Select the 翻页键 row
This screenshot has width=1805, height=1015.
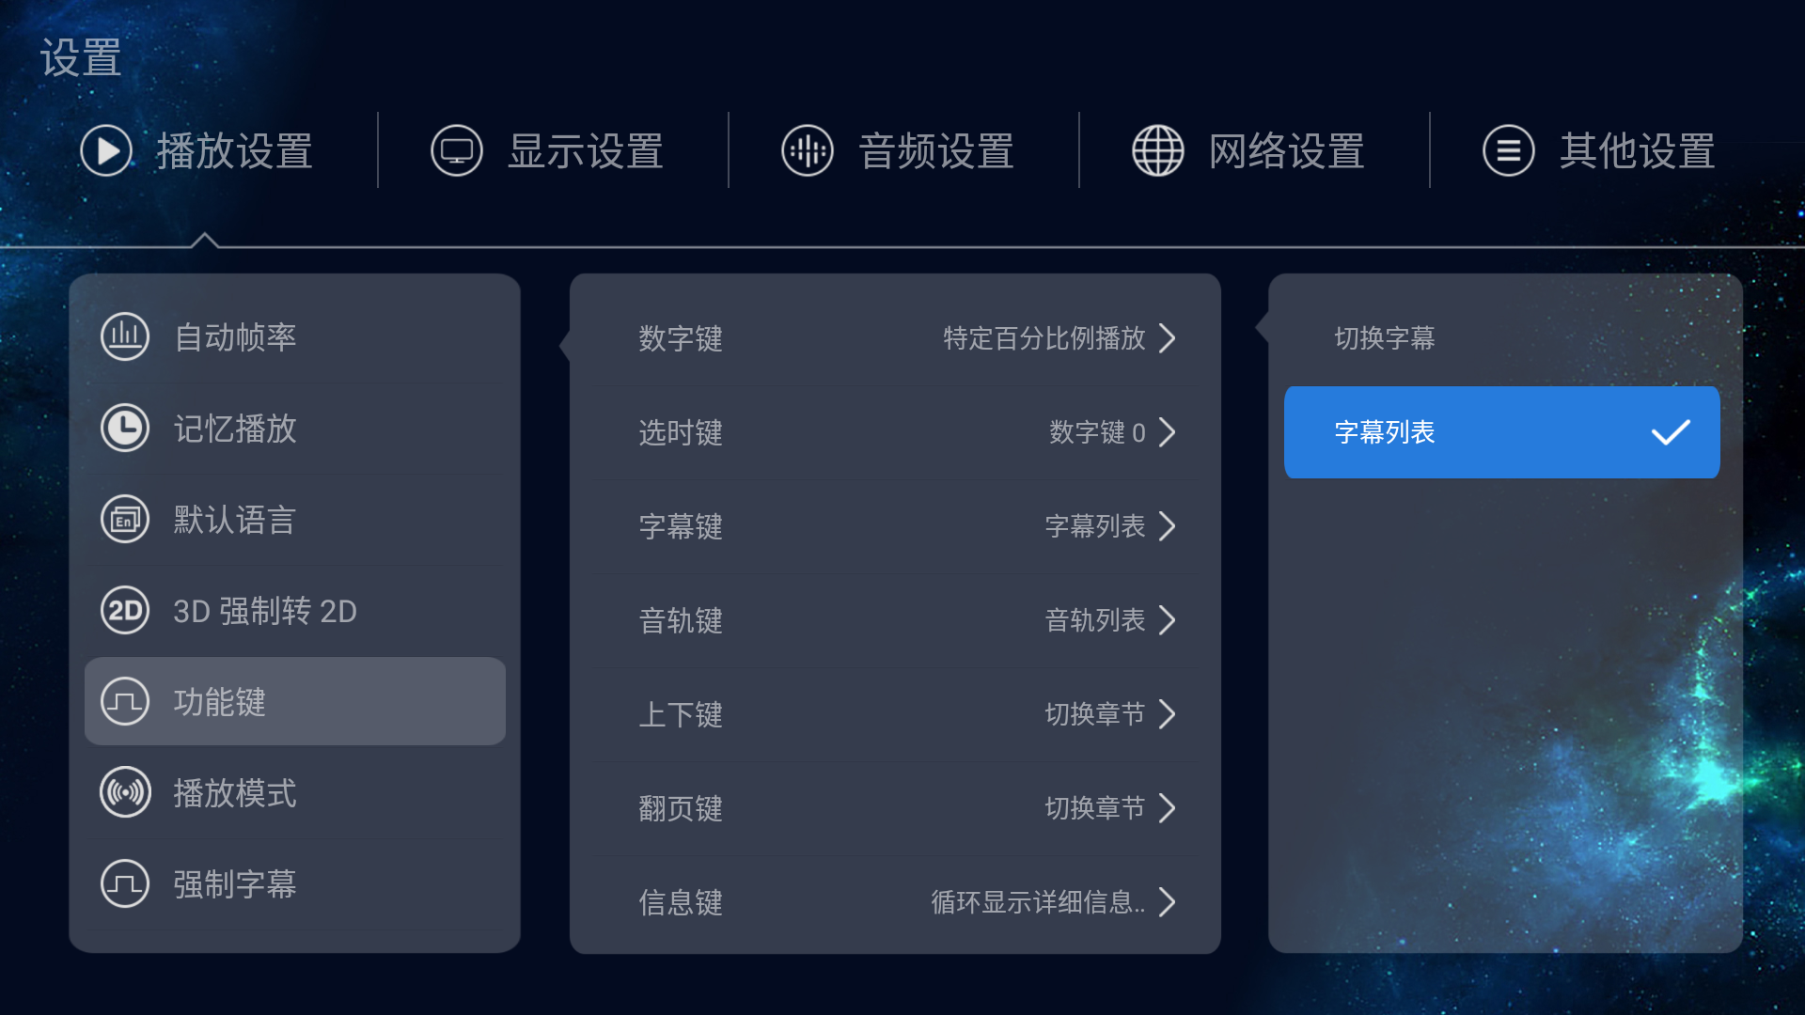(x=895, y=808)
